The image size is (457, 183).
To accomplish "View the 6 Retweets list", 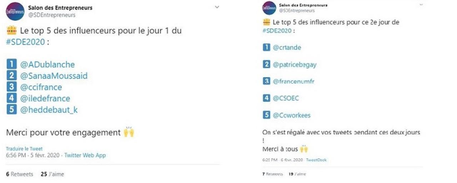I will click(x=20, y=174).
